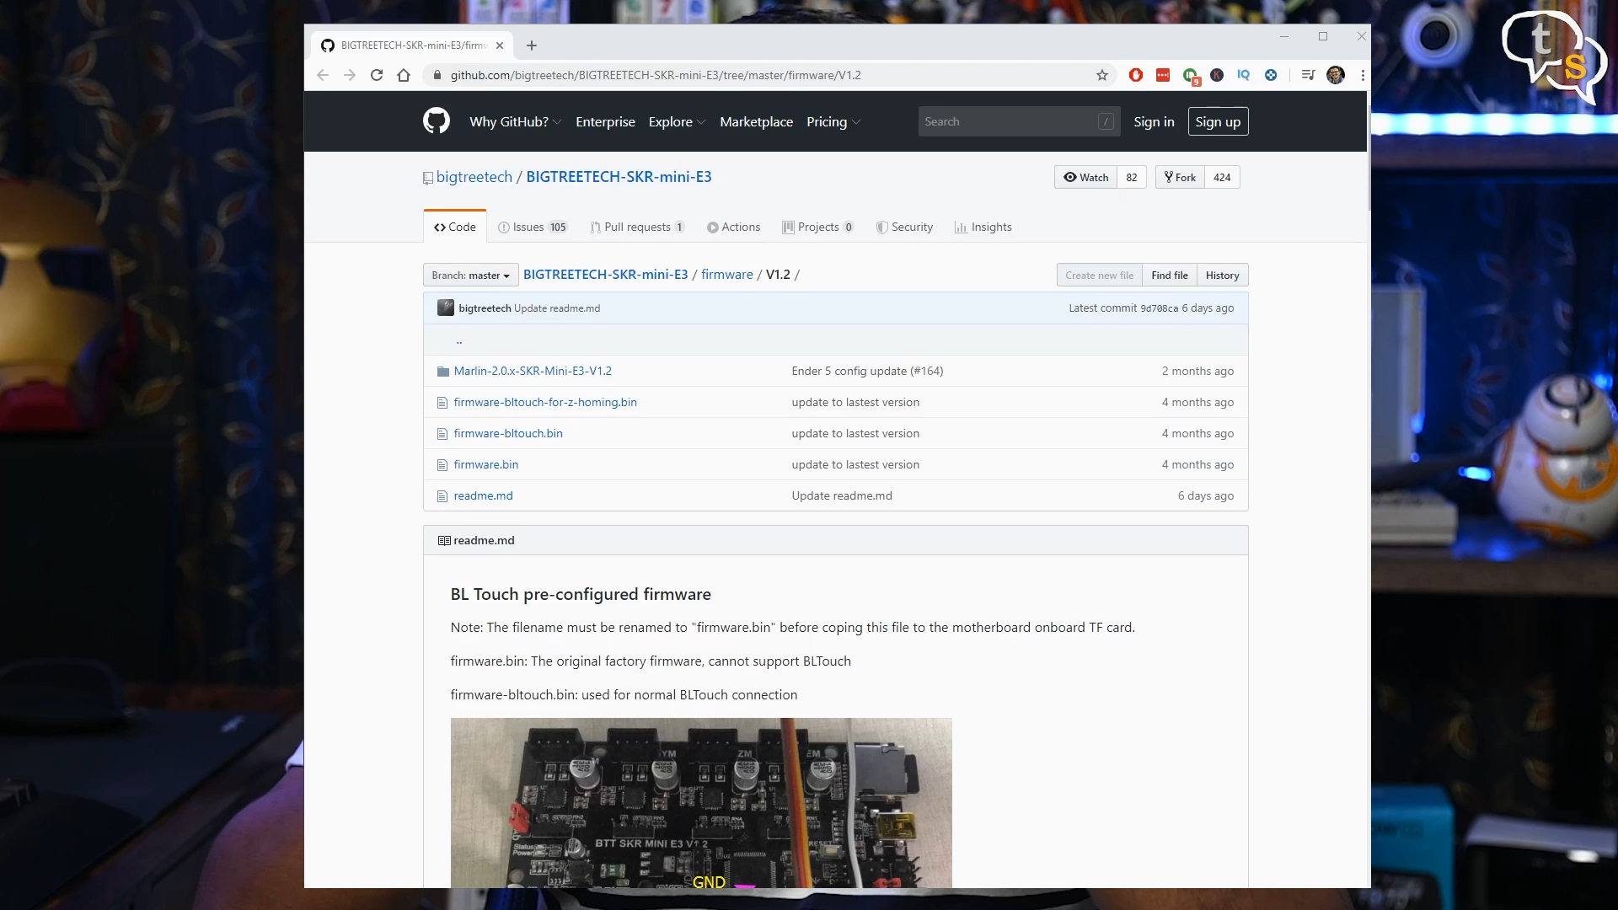This screenshot has width=1618, height=910.
Task: Click the Find file button
Action: (1170, 276)
